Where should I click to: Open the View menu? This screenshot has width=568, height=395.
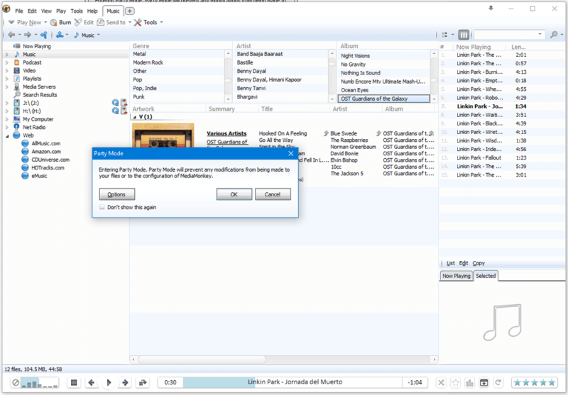(x=46, y=11)
